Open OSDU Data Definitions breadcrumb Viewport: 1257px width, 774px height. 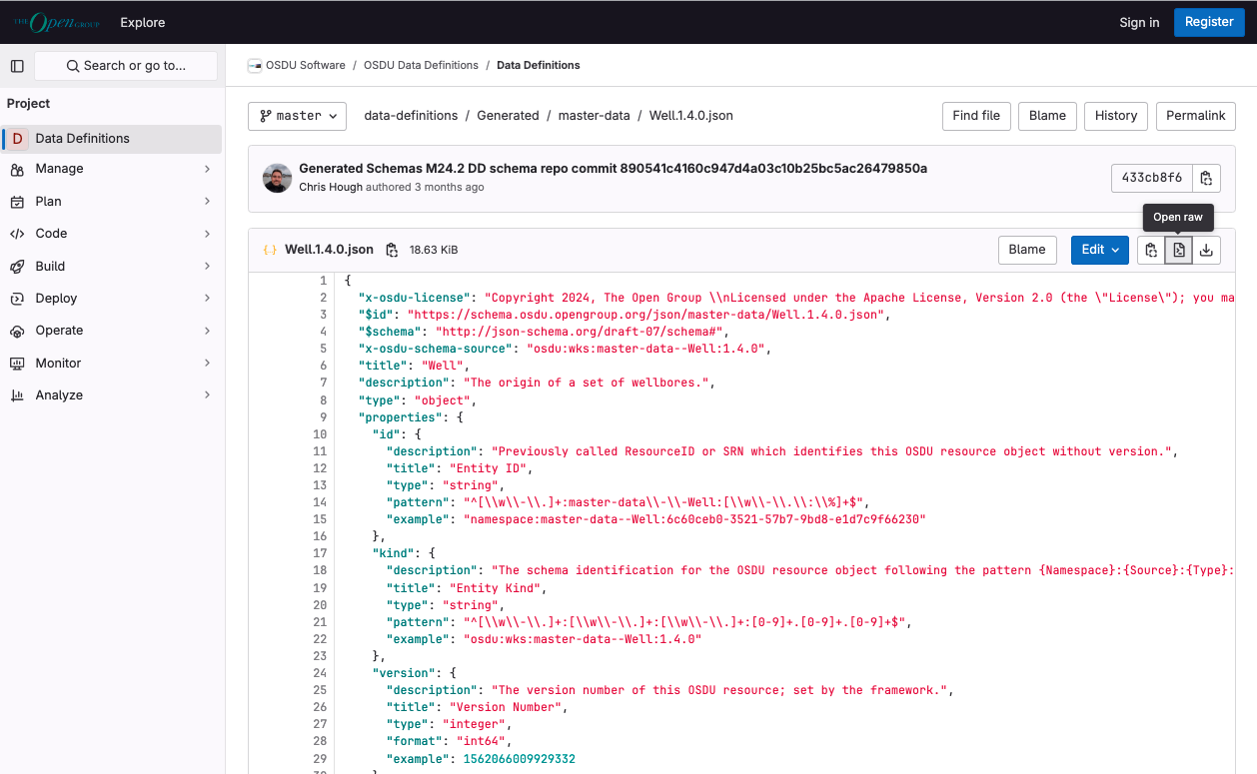click(421, 66)
